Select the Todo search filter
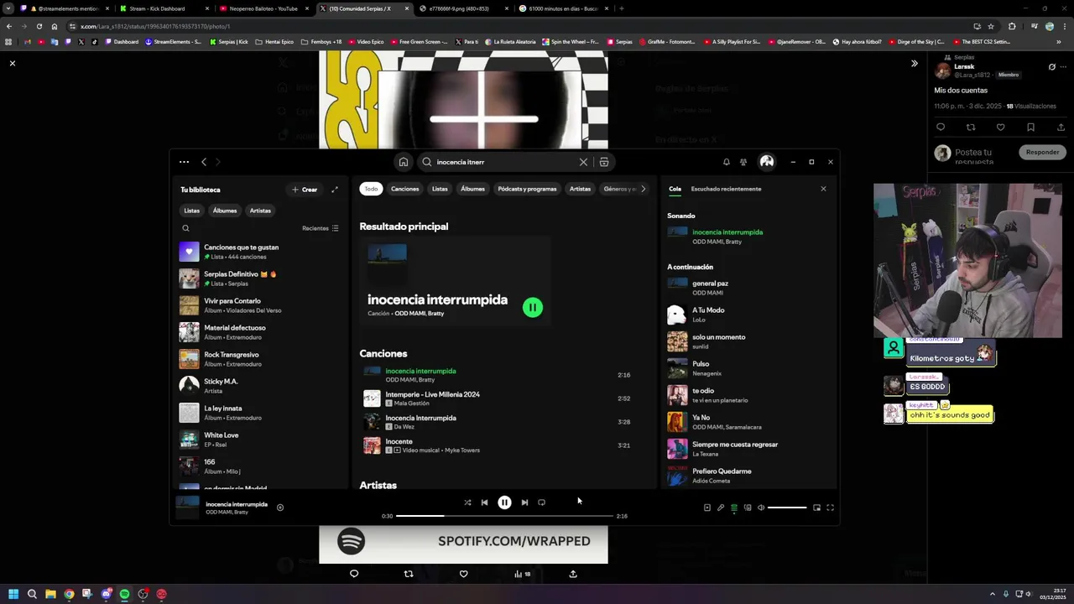The width and height of the screenshot is (1074, 604). pos(371,189)
